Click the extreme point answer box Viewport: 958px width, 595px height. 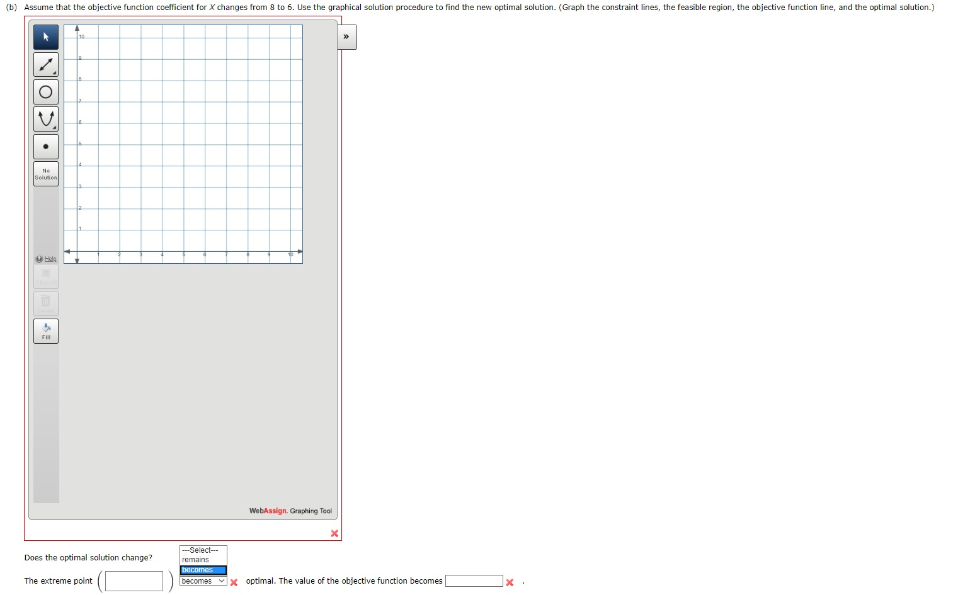(133, 581)
